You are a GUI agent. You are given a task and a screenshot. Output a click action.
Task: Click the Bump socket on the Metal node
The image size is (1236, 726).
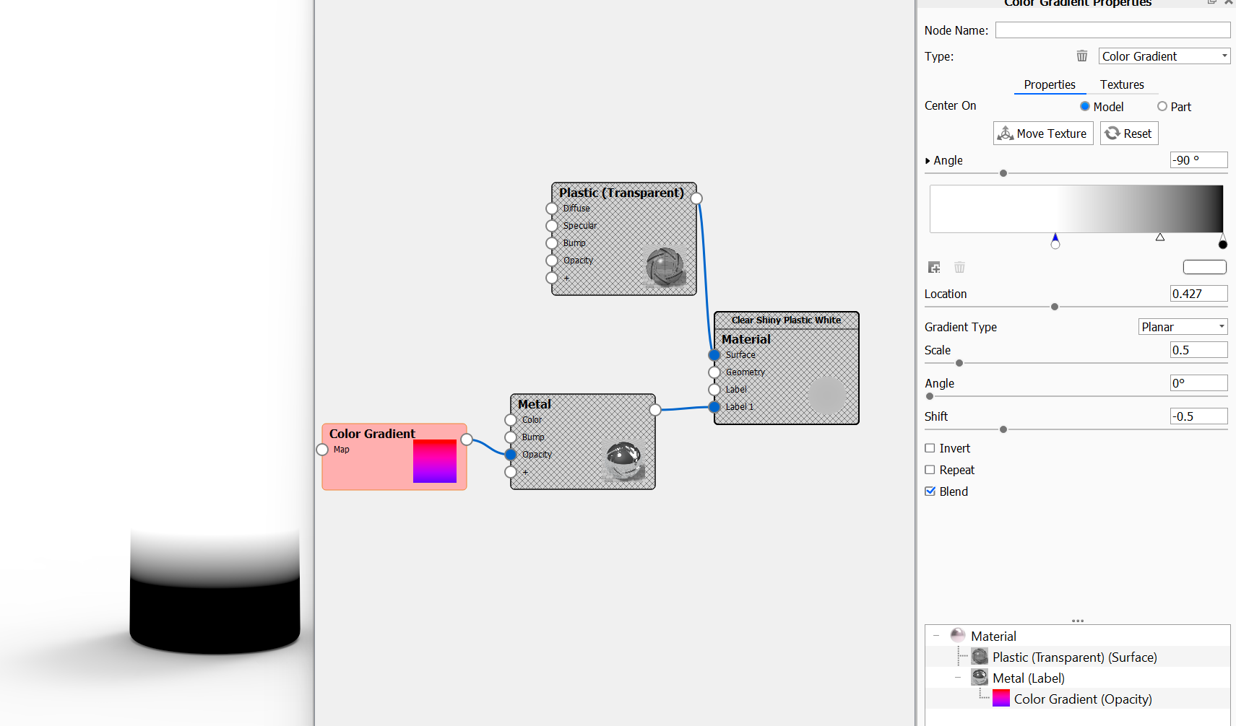511,437
